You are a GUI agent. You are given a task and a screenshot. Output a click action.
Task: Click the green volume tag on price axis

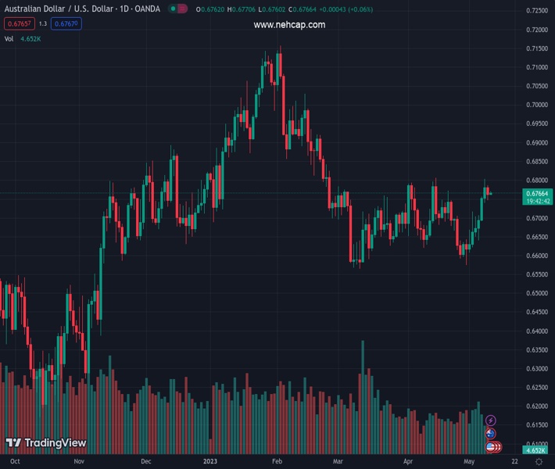(x=536, y=450)
